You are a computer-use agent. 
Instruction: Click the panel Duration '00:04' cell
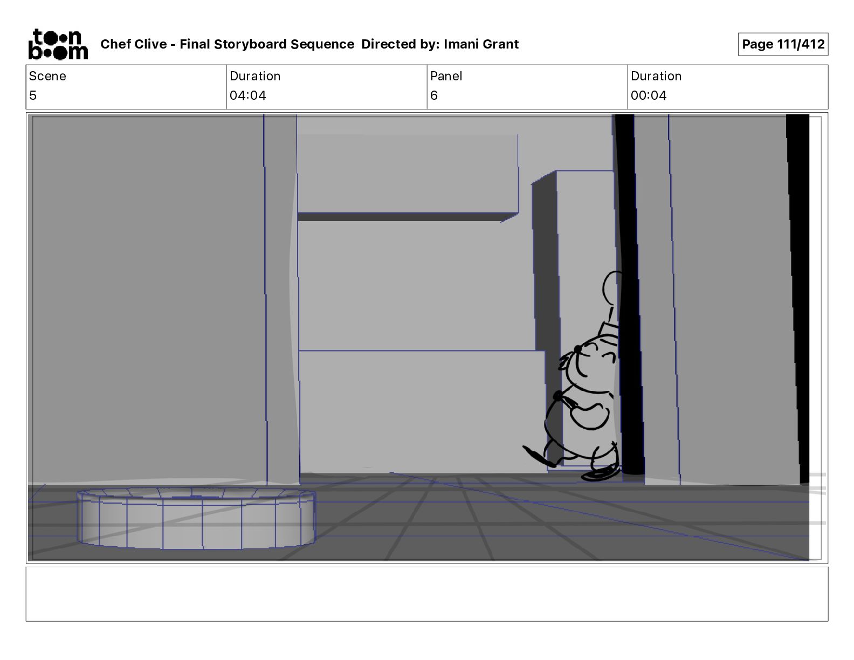pos(728,87)
